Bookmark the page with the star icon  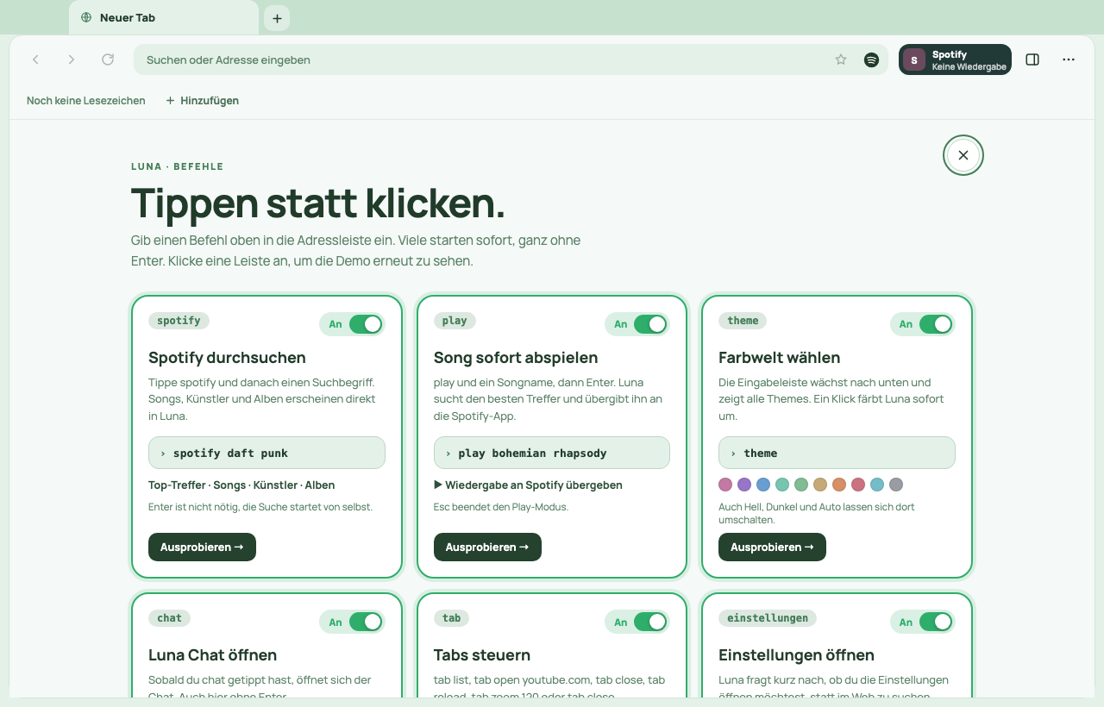coord(841,59)
